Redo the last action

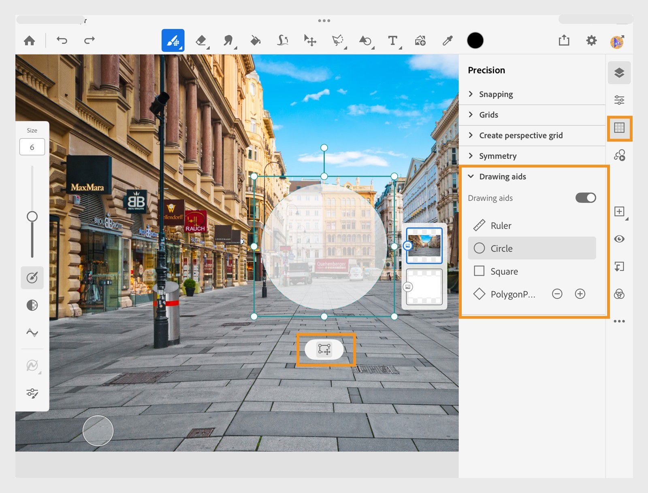coord(89,40)
